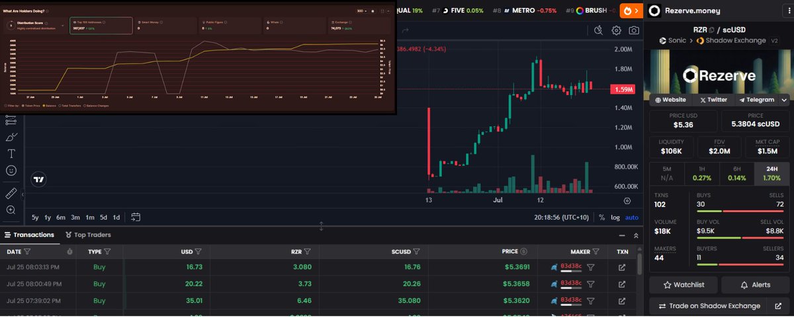Select the Fibonacci retracement drawing tool
Image resolution: width=794 pixels, height=317 pixels.
[x=11, y=120]
